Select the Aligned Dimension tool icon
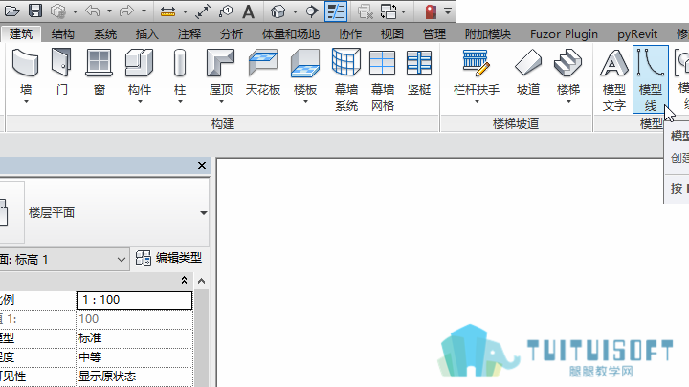Image resolution: width=689 pixels, height=387 pixels. 167,11
